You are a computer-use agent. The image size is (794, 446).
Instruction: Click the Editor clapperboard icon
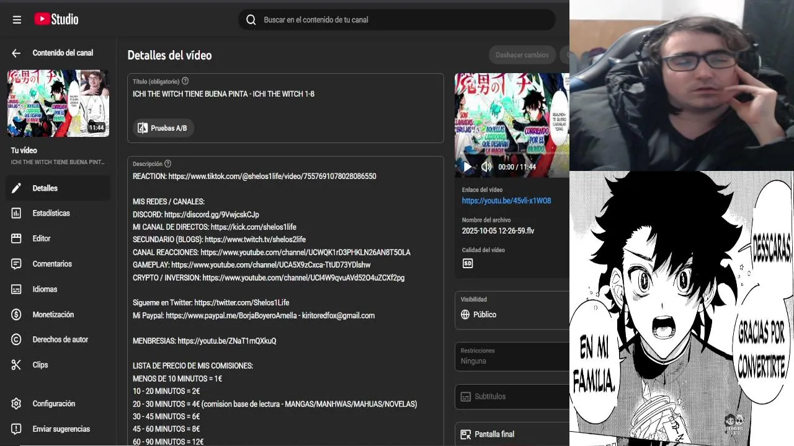17,238
